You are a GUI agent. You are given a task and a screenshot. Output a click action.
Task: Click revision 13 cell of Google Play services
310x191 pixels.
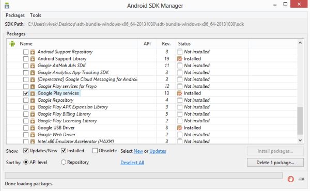coord(167,93)
